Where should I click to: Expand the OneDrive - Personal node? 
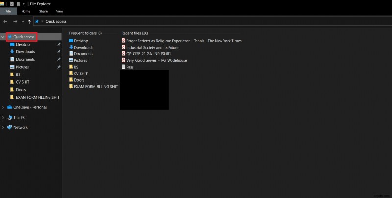tap(3, 107)
